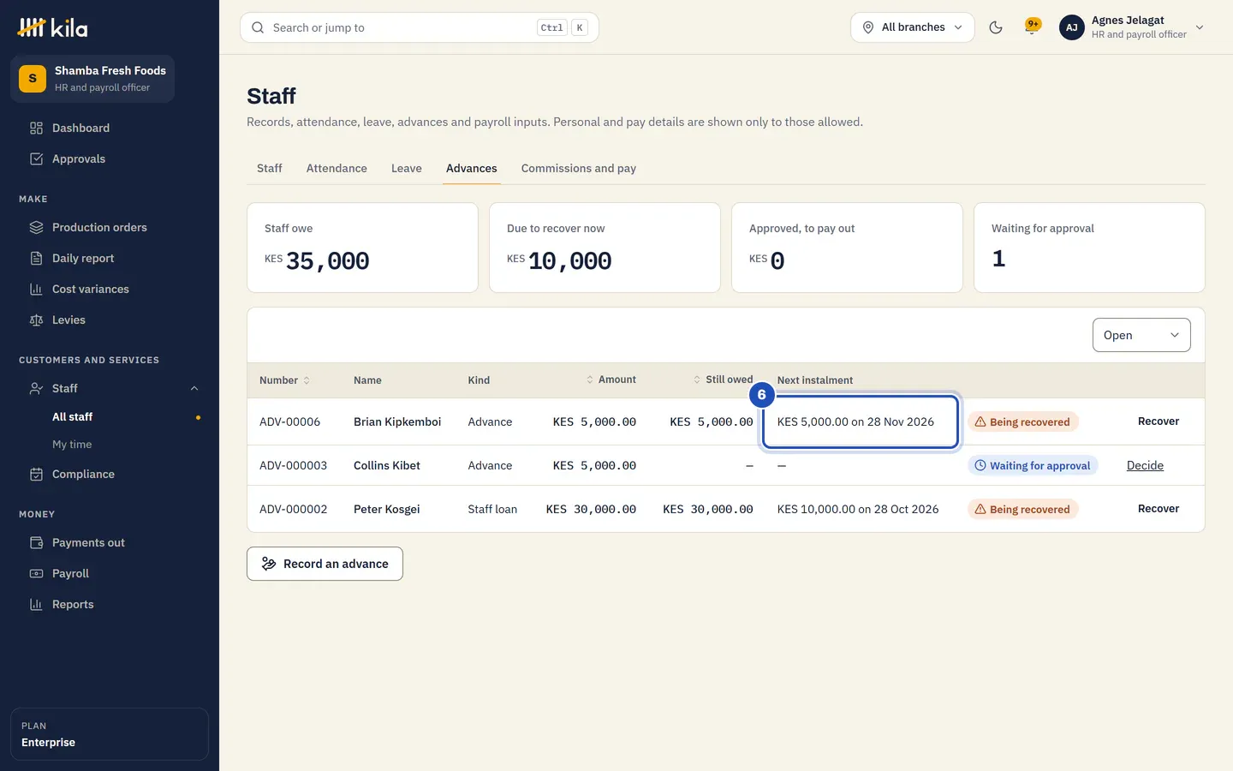Image resolution: width=1233 pixels, height=771 pixels.
Task: Open the All branches dropdown
Action: pos(913,27)
